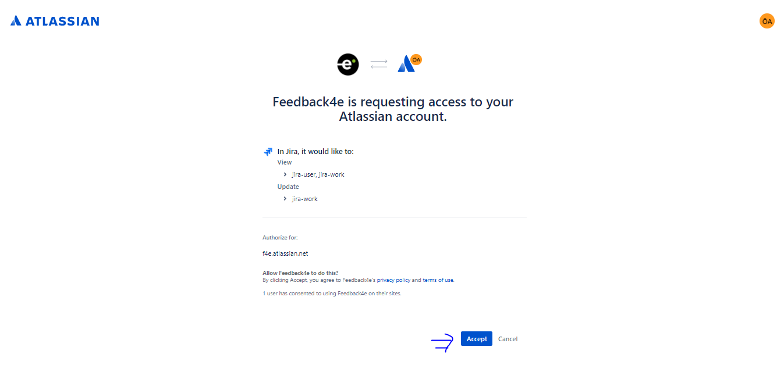The height and width of the screenshot is (379, 784).
Task: Click the Feedback4e black app logo
Action: 348,64
